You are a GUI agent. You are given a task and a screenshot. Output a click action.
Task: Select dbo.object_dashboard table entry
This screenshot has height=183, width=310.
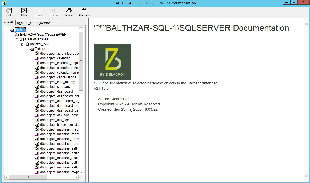56,91
